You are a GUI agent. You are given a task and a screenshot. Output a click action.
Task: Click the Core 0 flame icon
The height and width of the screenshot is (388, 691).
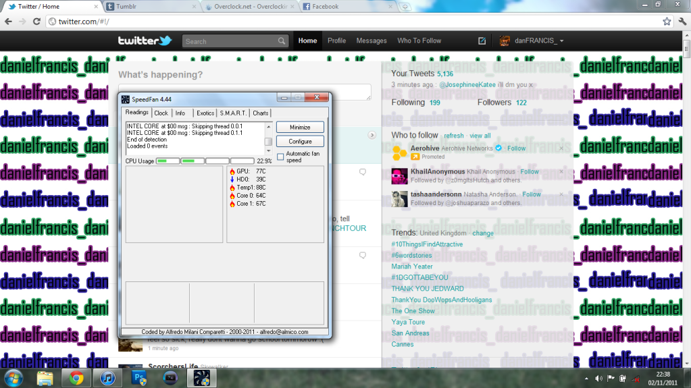pyautogui.click(x=232, y=196)
